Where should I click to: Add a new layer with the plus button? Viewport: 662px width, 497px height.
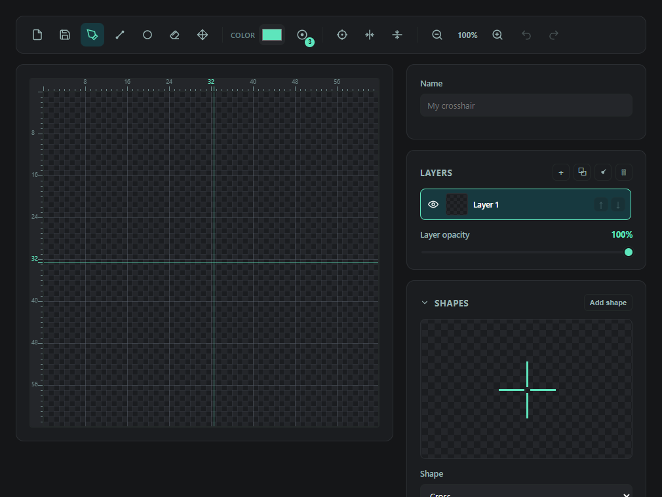point(560,172)
